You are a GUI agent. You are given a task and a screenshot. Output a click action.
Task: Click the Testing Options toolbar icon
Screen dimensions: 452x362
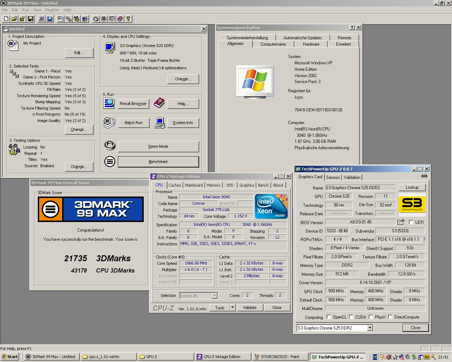click(x=77, y=19)
